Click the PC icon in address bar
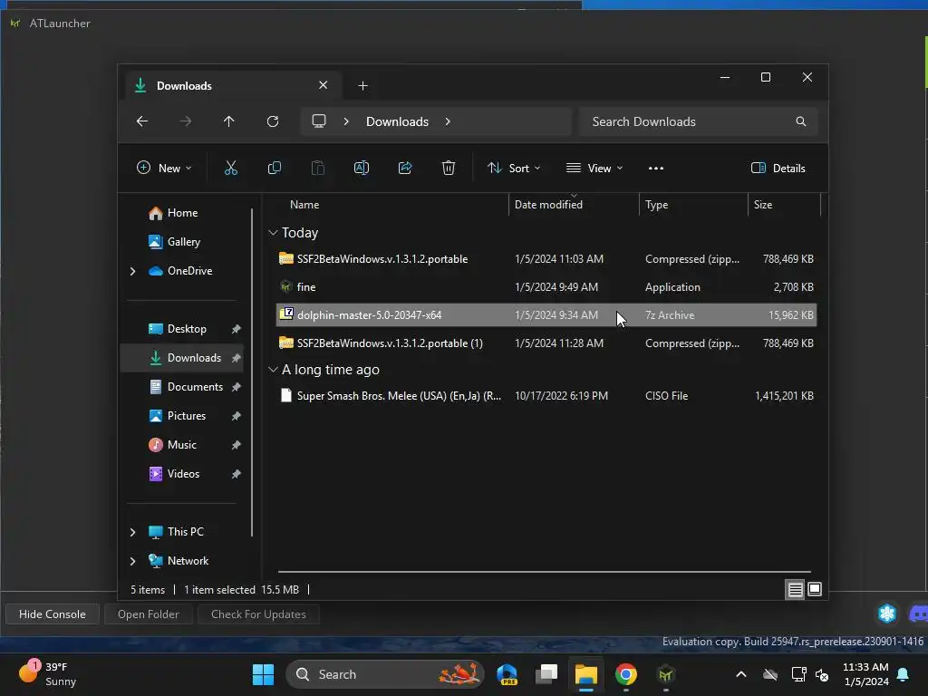 (319, 121)
